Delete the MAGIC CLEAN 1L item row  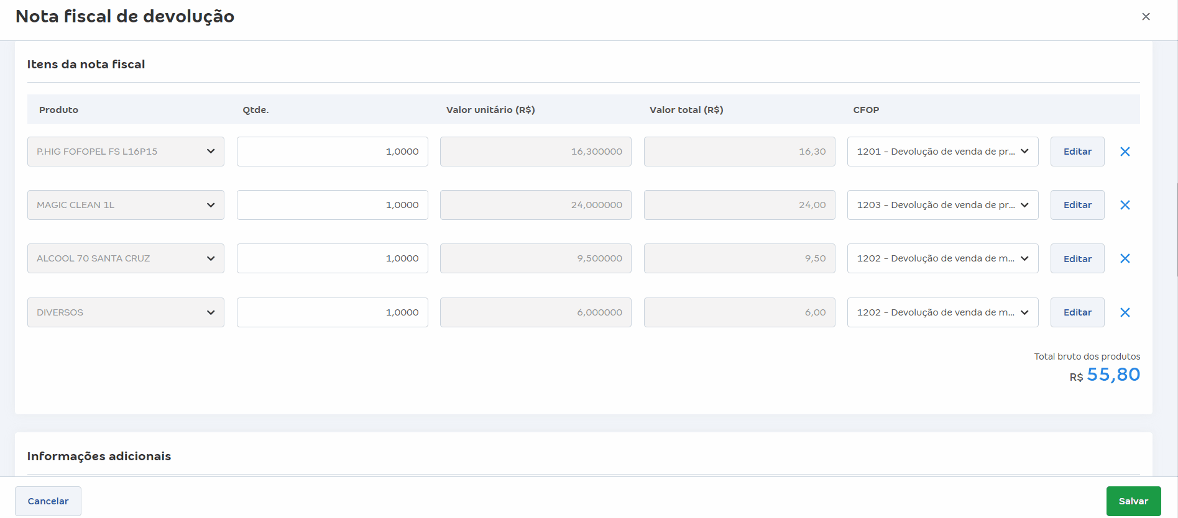pos(1125,205)
